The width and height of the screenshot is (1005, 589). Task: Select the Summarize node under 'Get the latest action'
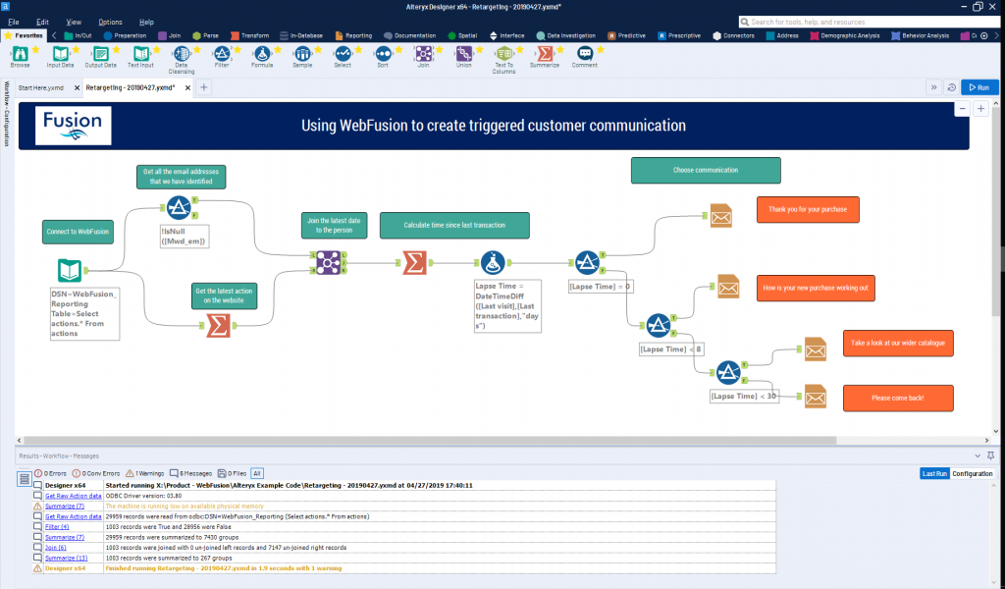click(x=219, y=326)
